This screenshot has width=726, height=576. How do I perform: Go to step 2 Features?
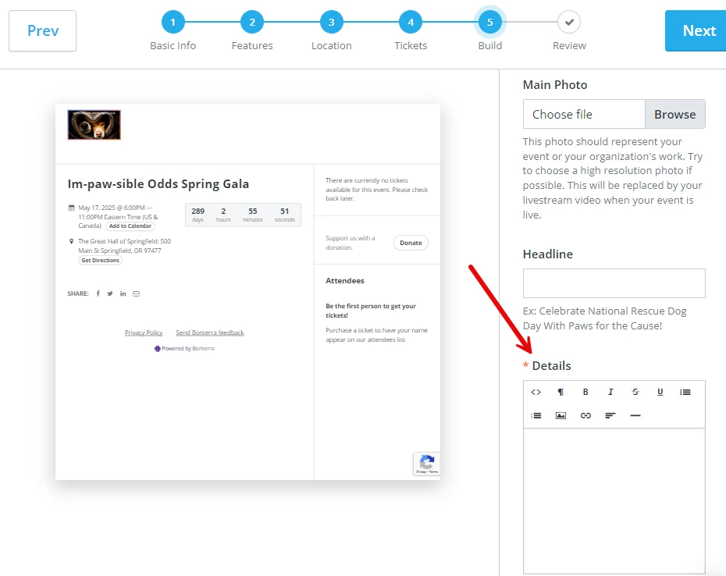[x=252, y=22]
